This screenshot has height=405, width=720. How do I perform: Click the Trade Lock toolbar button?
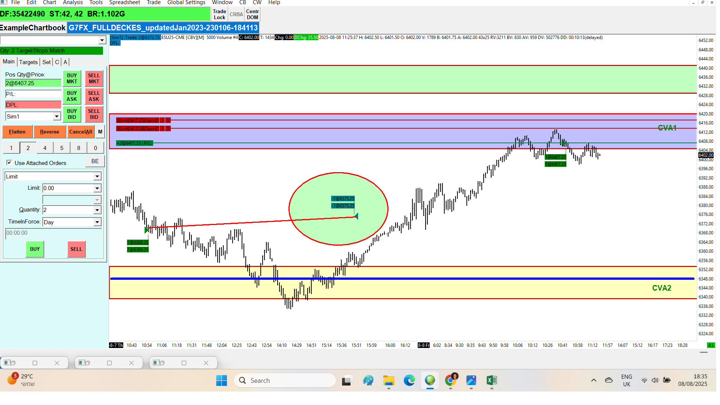click(x=220, y=14)
